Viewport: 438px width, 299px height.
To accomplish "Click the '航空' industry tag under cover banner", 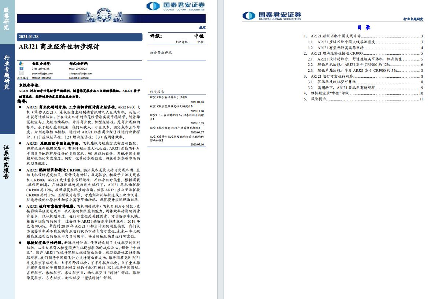I will tap(202, 27).
